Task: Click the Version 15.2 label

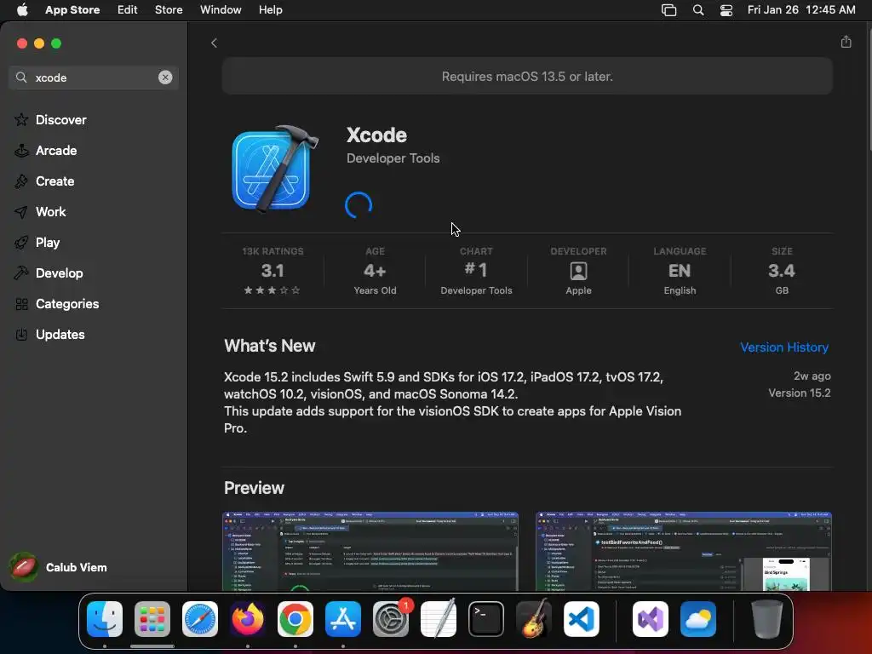Action: pyautogui.click(x=799, y=393)
